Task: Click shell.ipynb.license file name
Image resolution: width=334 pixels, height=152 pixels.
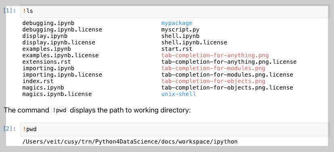Action: (x=194, y=43)
